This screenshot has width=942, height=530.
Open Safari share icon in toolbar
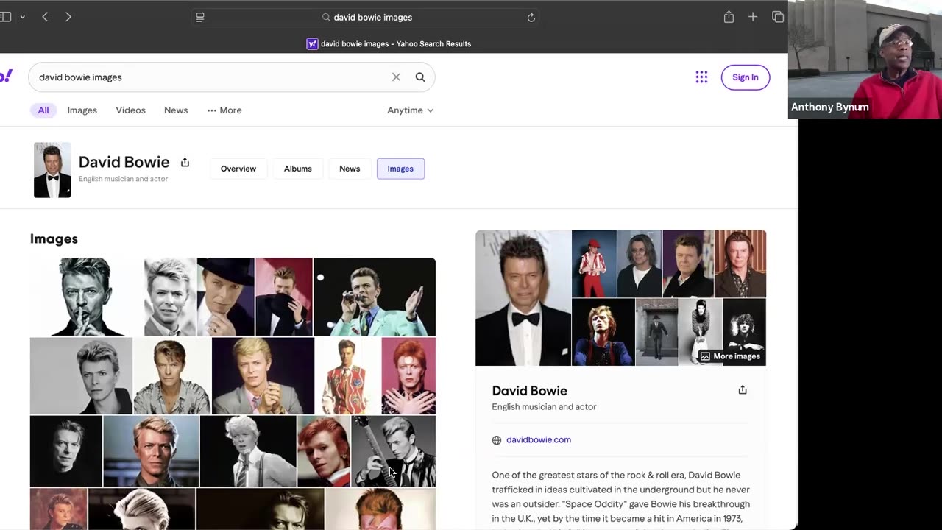click(729, 17)
